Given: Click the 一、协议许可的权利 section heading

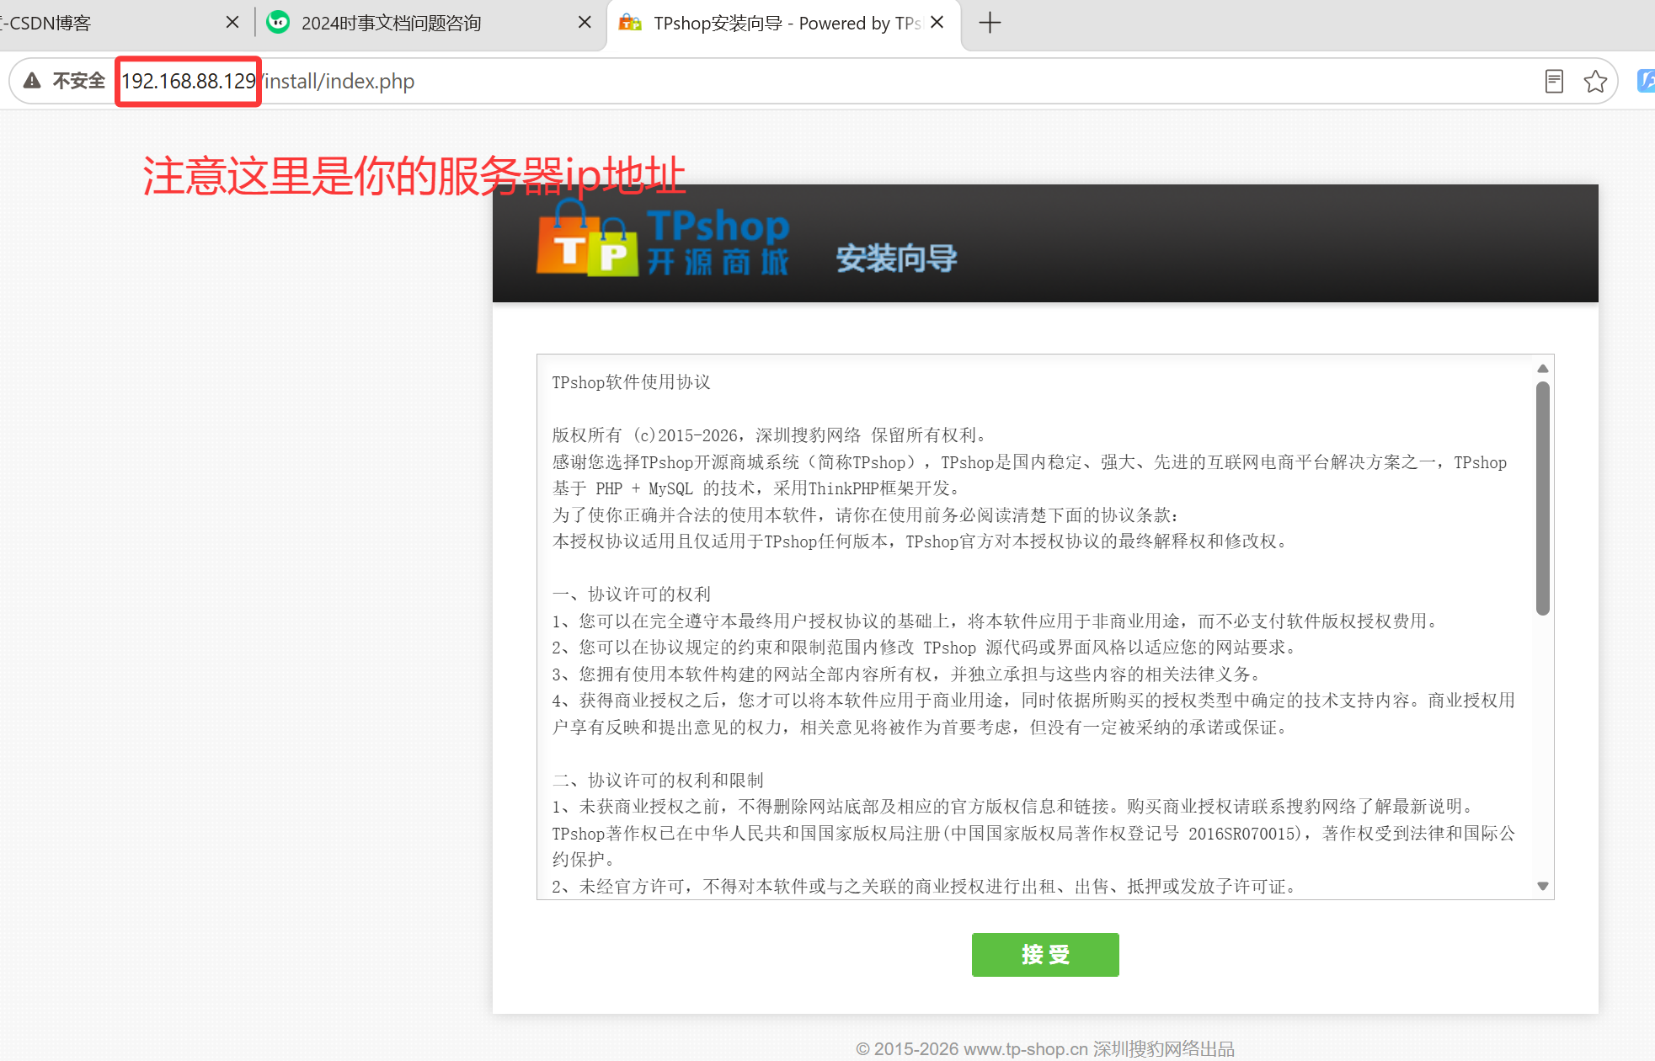Looking at the screenshot, I should click(x=632, y=594).
